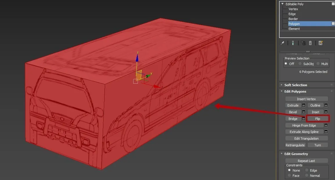The height and width of the screenshot is (180, 335).
Task: Click the Pin Stack icon
Action: 282,43
